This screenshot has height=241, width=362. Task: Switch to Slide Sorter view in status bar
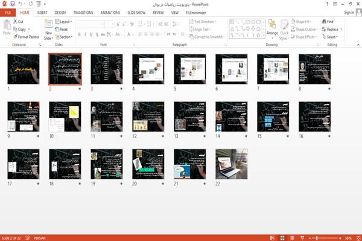tap(282, 238)
